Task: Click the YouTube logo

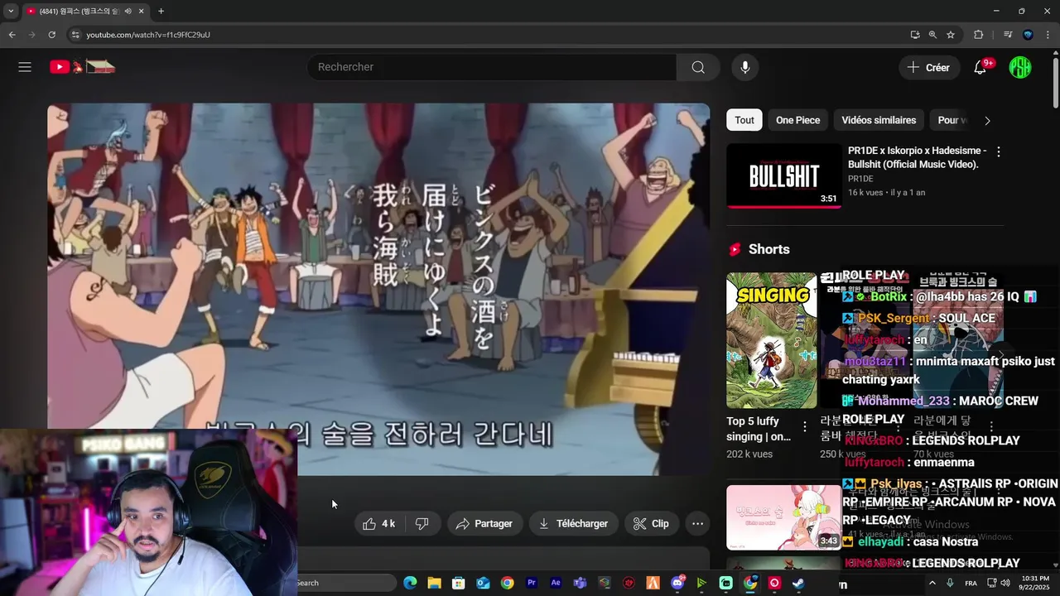Action: coord(82,67)
